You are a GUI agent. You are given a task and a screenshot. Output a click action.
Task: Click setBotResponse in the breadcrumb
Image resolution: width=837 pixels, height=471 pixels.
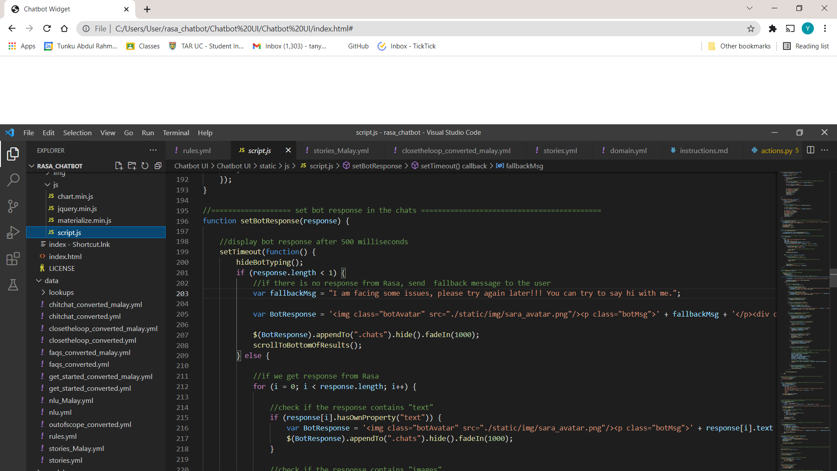coord(377,166)
